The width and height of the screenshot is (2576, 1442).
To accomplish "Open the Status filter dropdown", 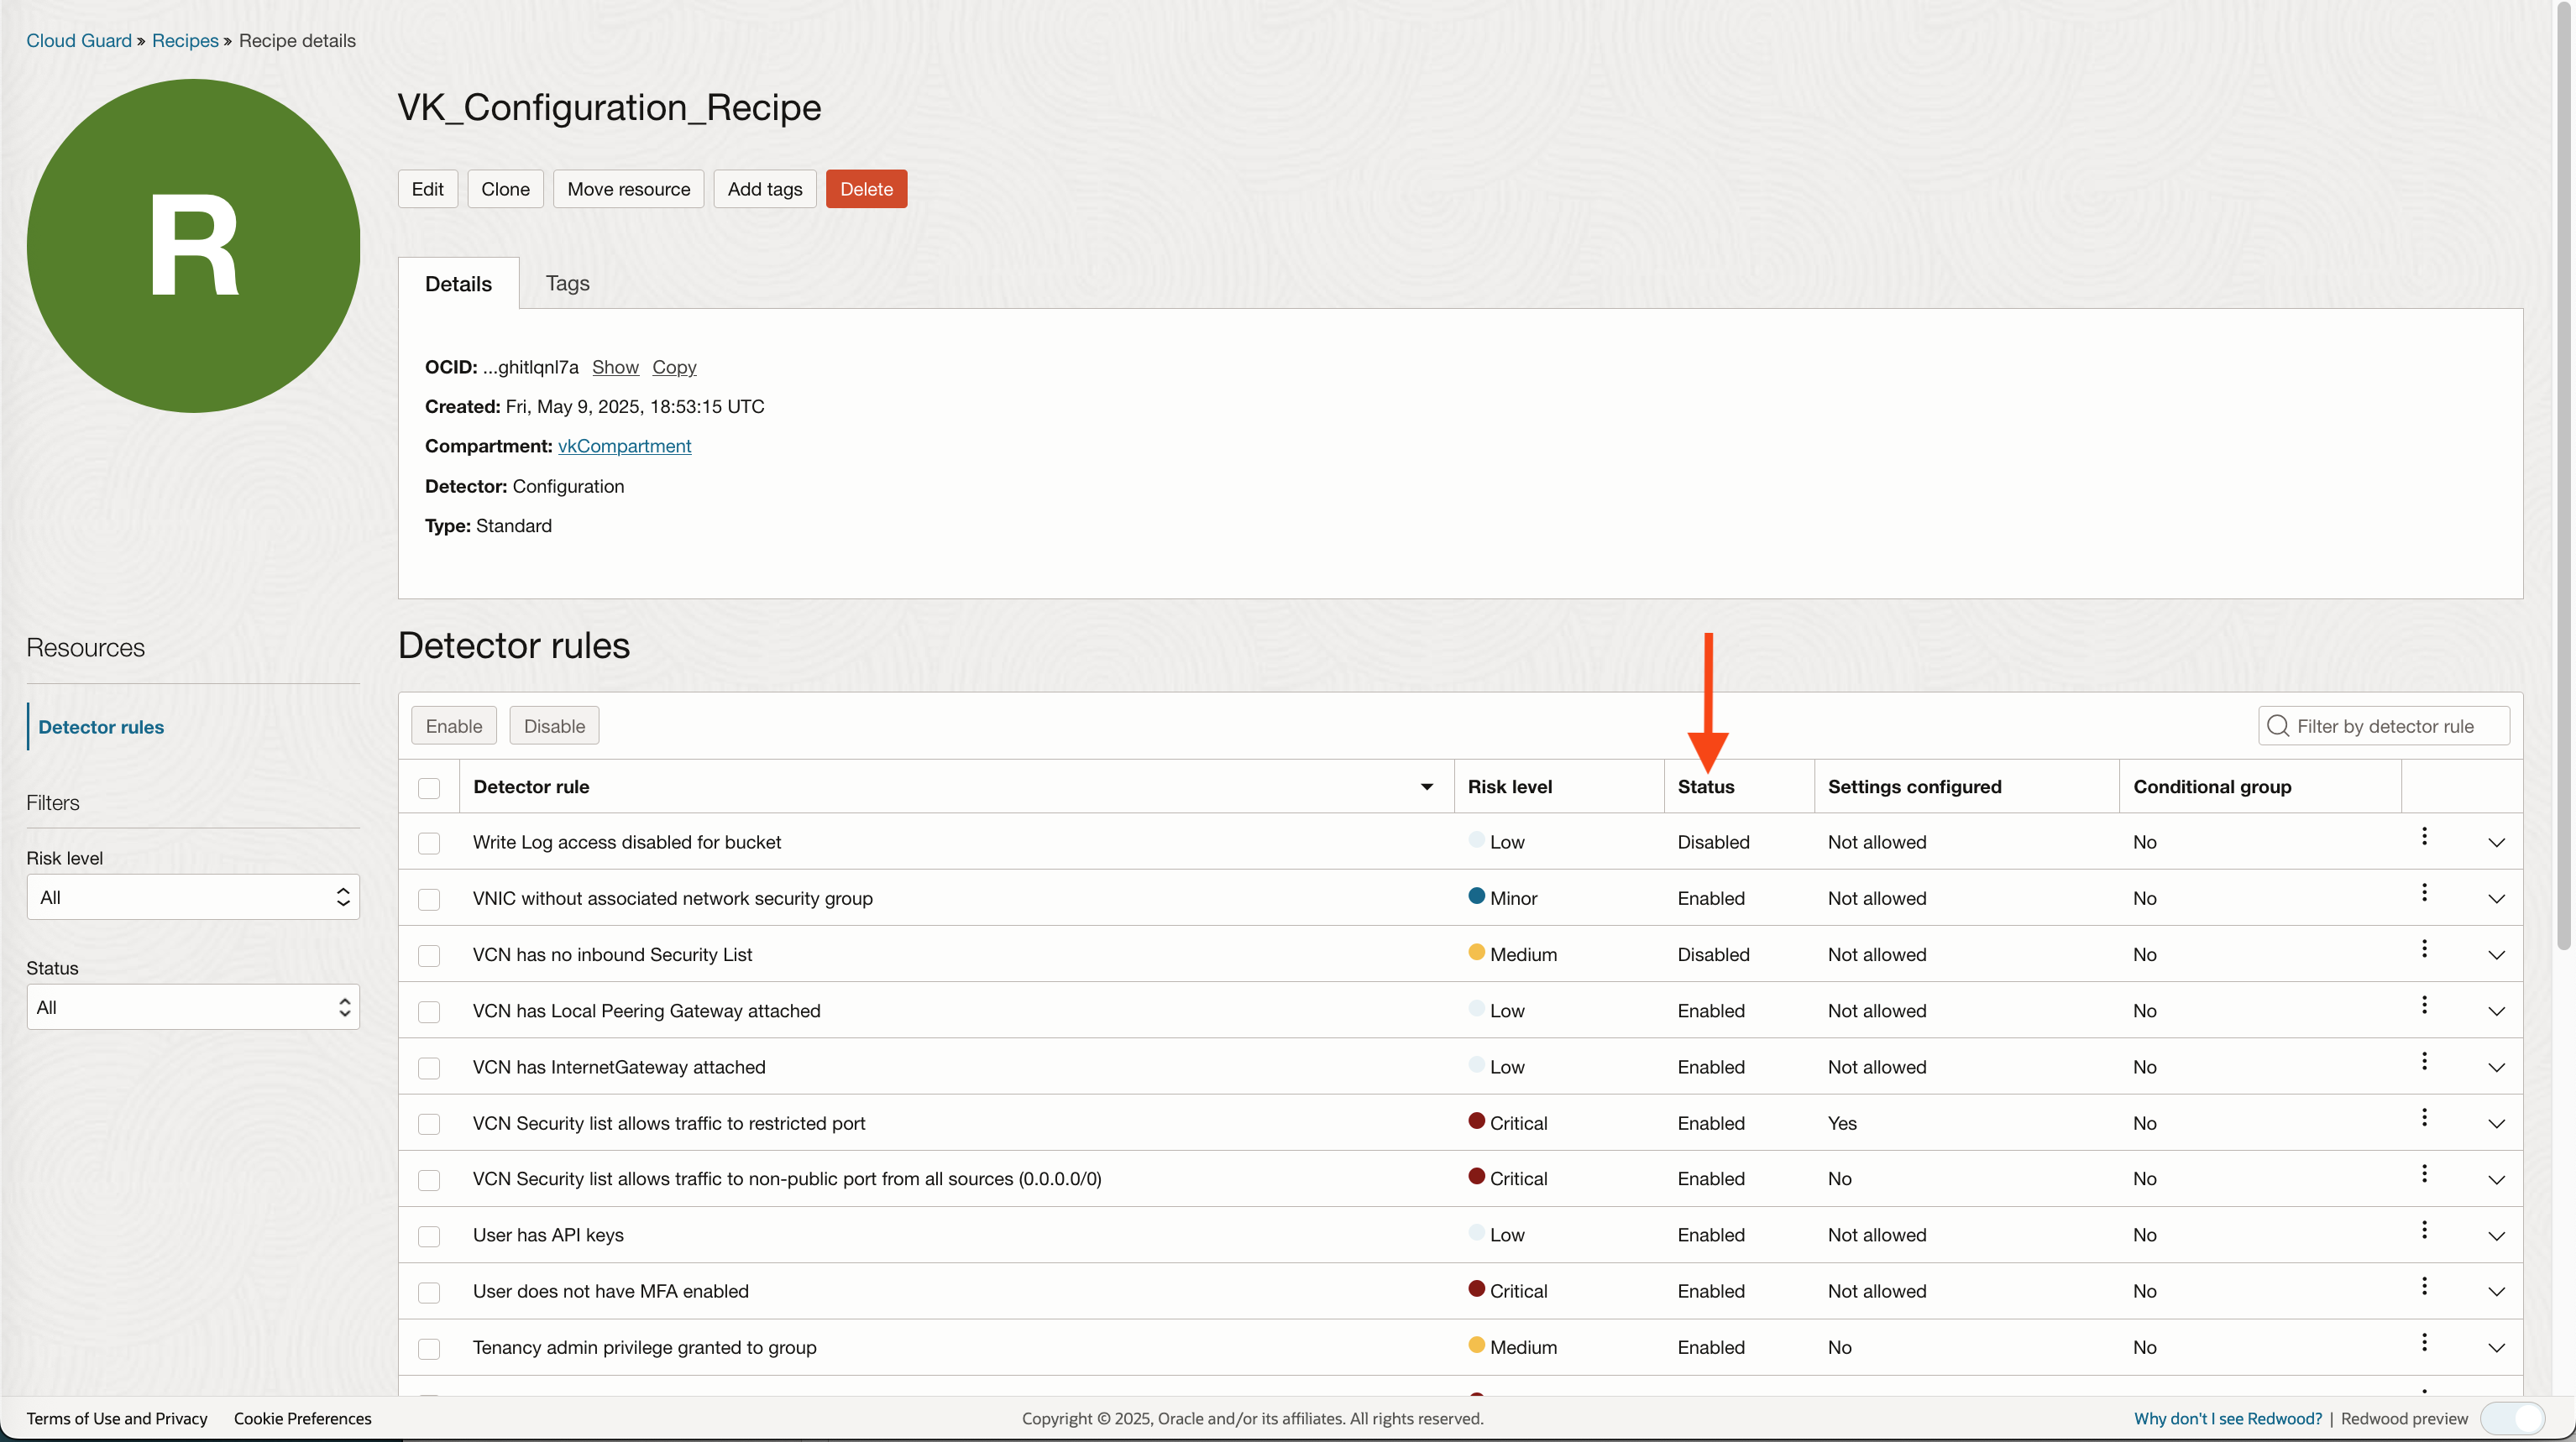I will pyautogui.click(x=193, y=1007).
